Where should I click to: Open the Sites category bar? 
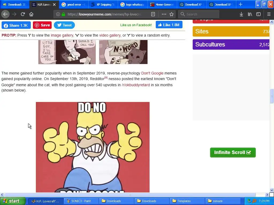pos(231,31)
